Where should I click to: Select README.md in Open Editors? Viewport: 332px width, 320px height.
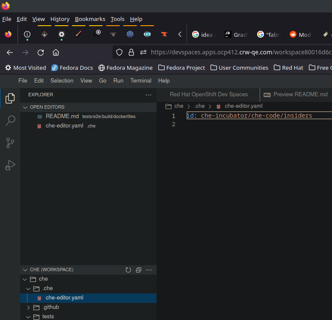pos(88,116)
